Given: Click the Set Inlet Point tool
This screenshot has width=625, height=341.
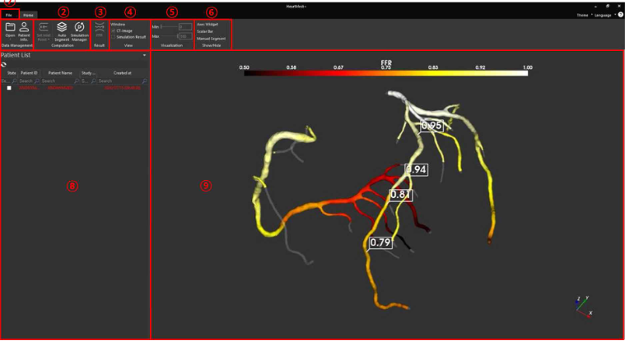Looking at the screenshot, I should point(44,29).
